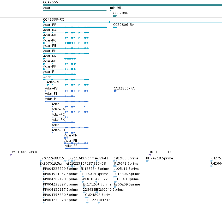Select the mir-981 gene arrow
This screenshot has width=222, height=204.
pyautogui.click(x=111, y=10)
